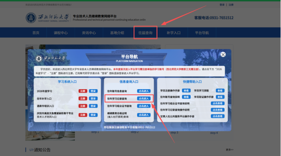Click the 平台导航 popup title text
The image size is (281, 156).
(x=129, y=57)
